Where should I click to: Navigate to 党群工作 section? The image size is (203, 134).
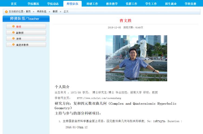[x=131, y=4]
